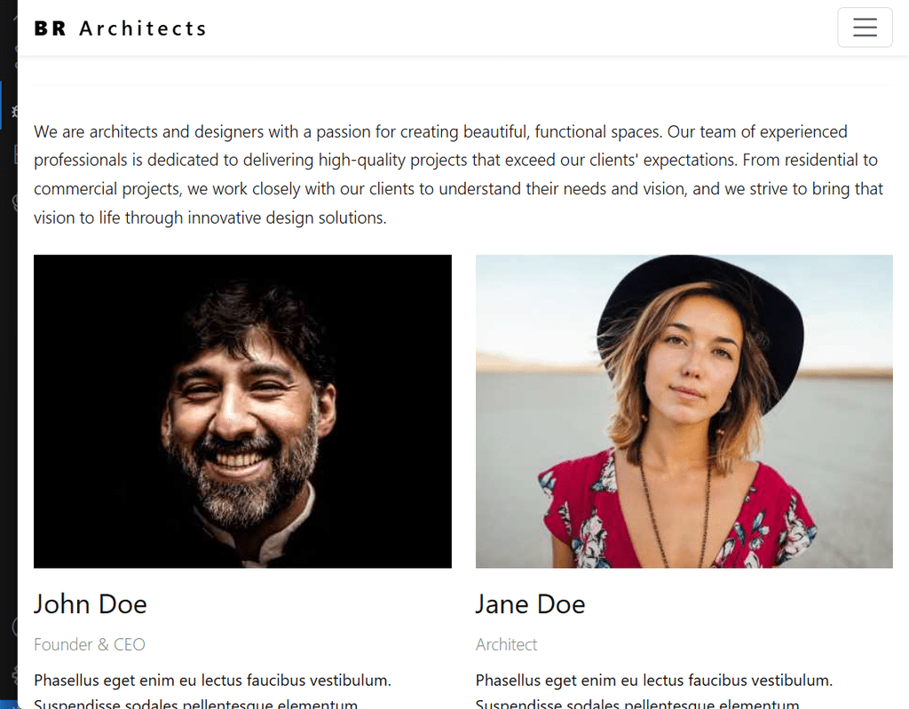909x709 pixels.
Task: Click the Founder & CEO title text
Action: (90, 644)
